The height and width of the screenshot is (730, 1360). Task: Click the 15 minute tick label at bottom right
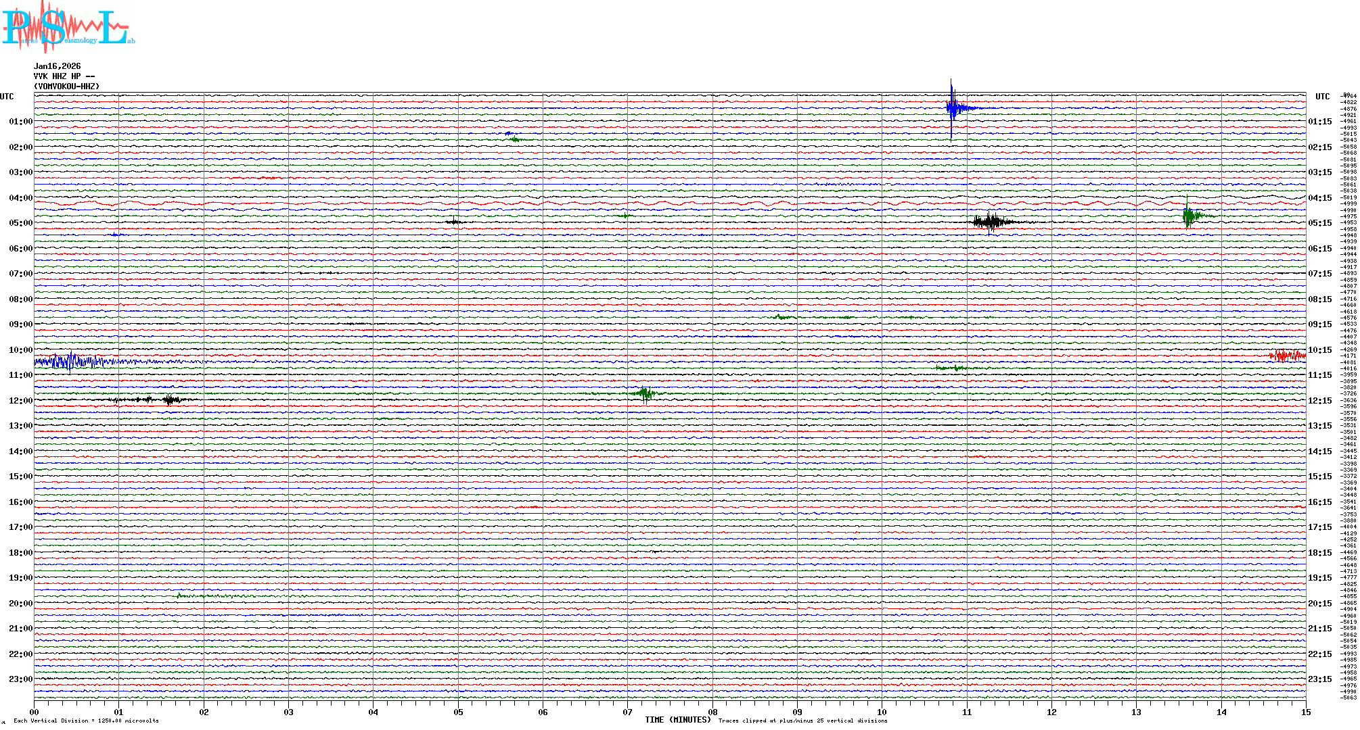(1305, 712)
